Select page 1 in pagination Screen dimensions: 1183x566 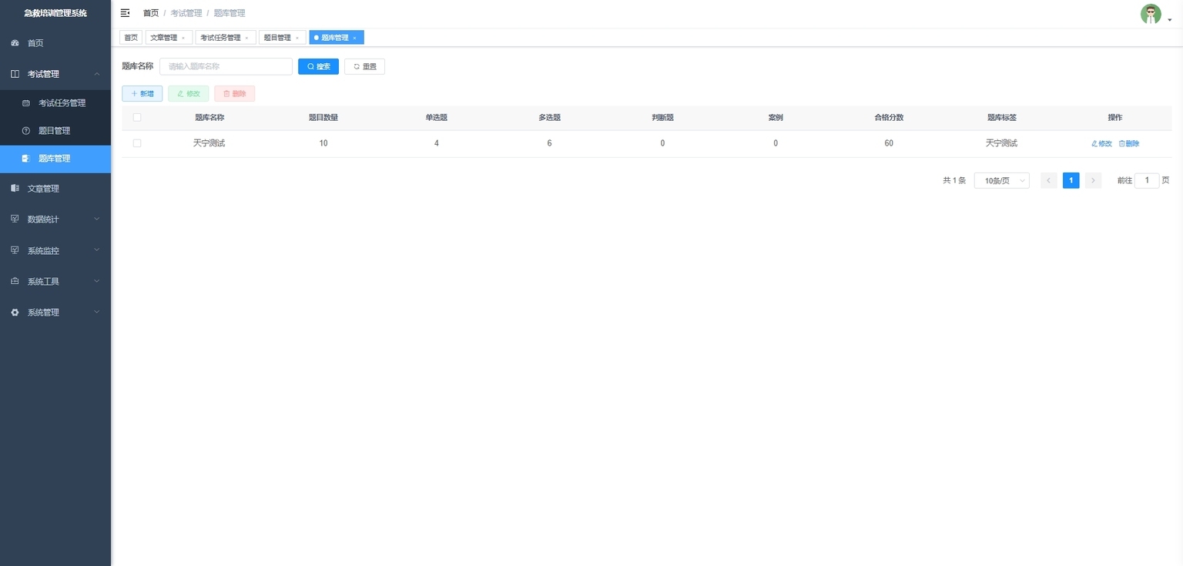pyautogui.click(x=1071, y=180)
